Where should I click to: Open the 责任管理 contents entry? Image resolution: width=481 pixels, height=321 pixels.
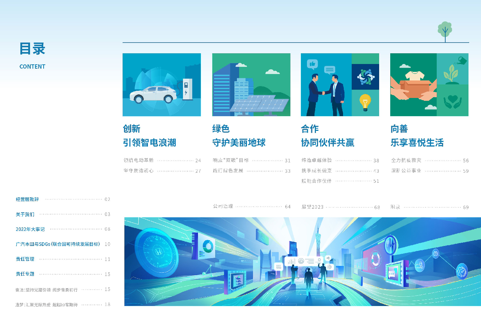click(x=25, y=259)
